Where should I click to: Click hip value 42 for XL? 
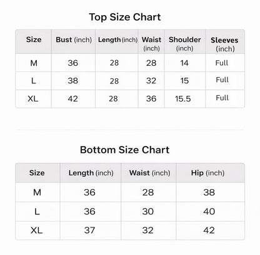(x=209, y=231)
